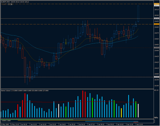Select the orange line in bottom indicator

pos(60,120)
